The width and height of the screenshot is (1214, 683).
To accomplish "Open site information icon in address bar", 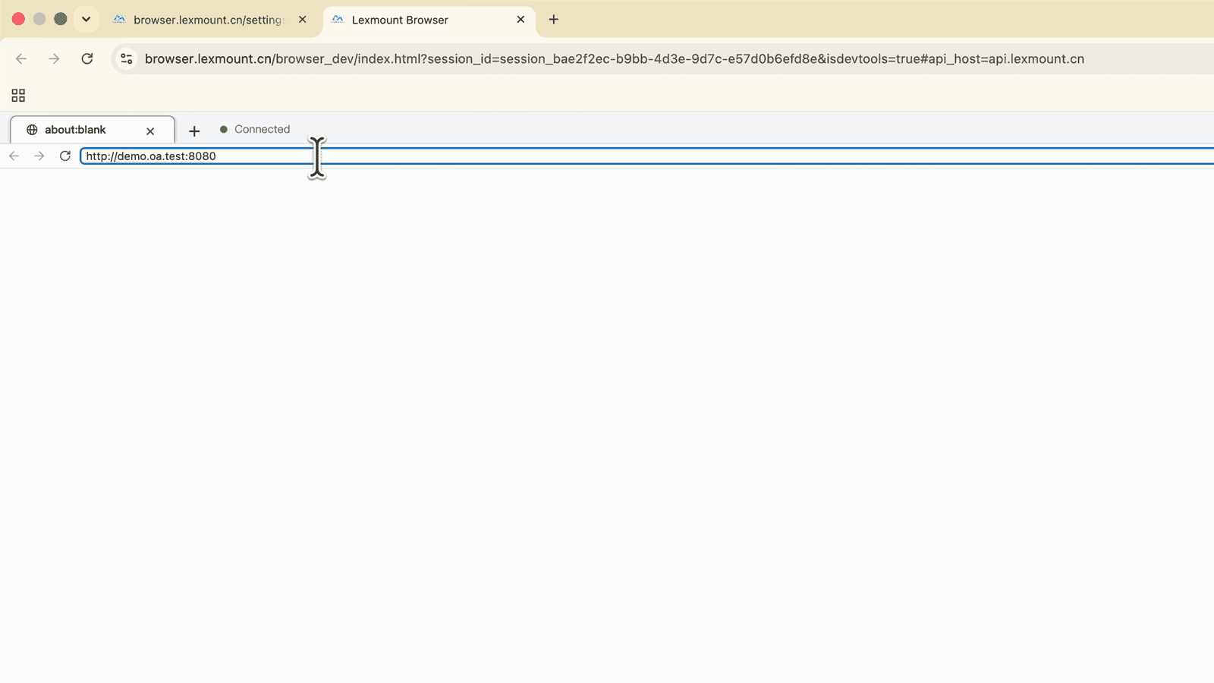I will pyautogui.click(x=127, y=58).
